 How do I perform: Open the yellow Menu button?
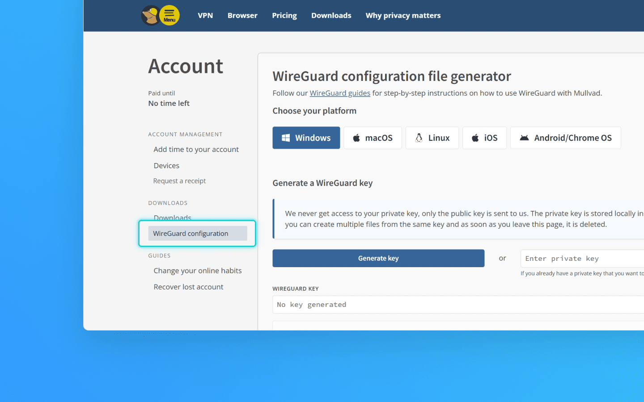169,15
